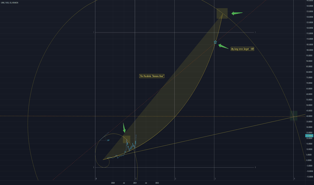Click the Fib time zone label 3

coord(215,179)
